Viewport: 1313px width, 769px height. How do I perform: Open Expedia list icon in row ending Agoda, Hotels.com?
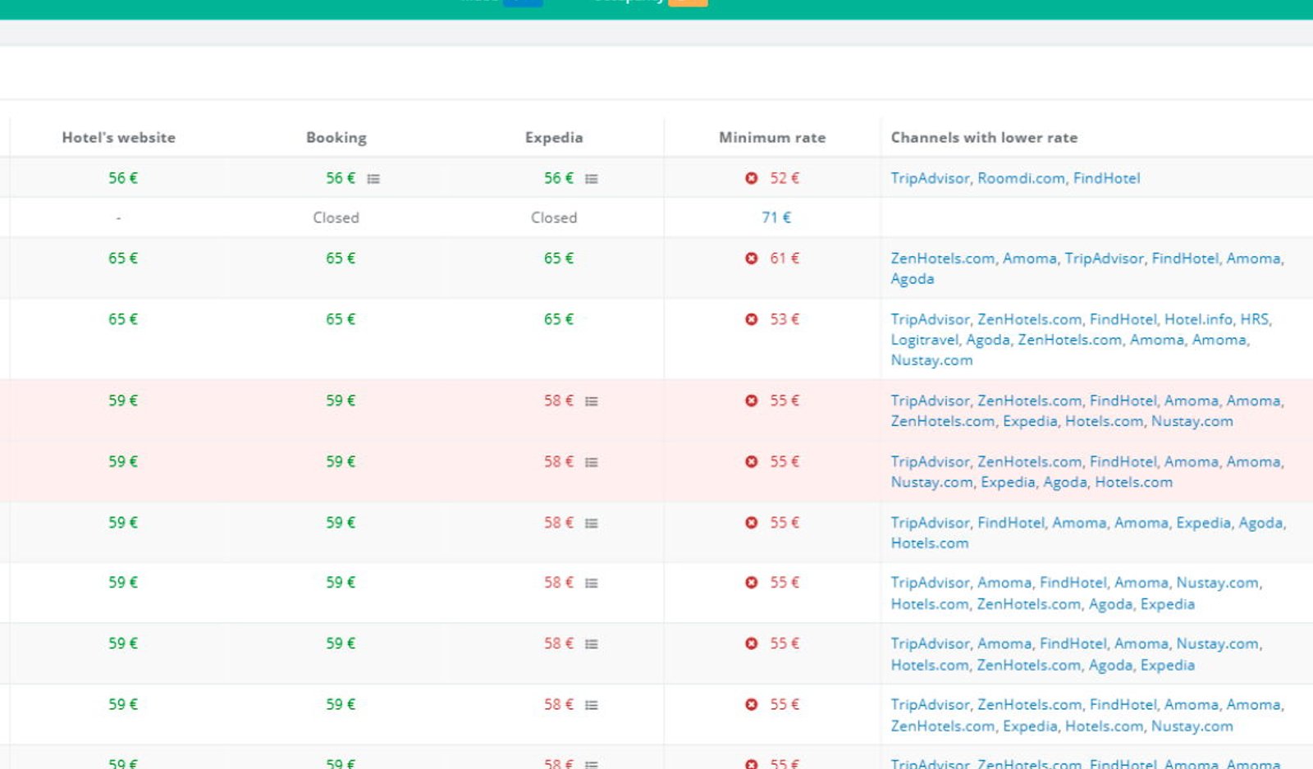click(592, 462)
